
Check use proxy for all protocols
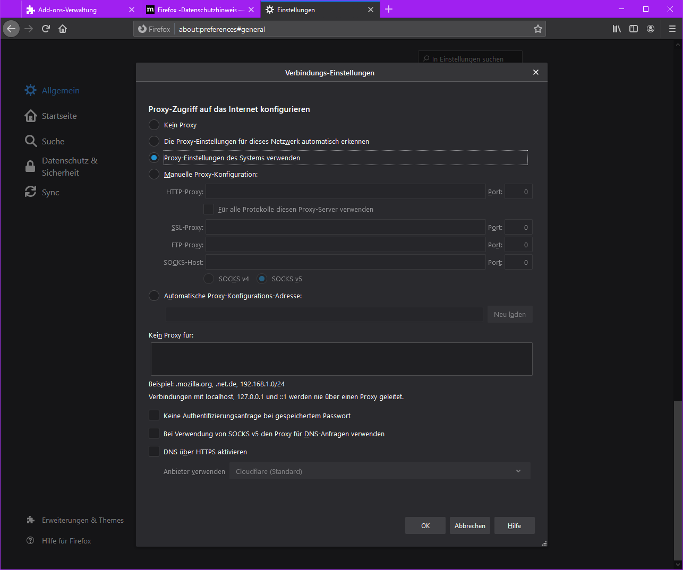pyautogui.click(x=209, y=209)
